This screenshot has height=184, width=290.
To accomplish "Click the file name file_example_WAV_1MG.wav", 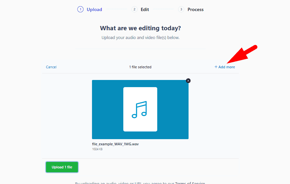I will tap(115, 144).
